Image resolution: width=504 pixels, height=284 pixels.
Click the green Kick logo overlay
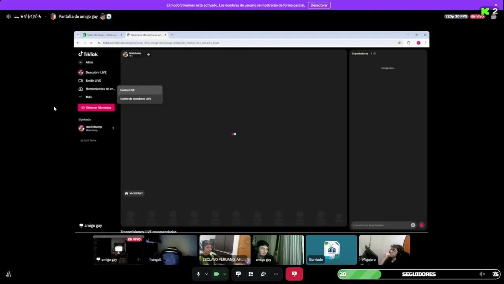click(x=485, y=11)
